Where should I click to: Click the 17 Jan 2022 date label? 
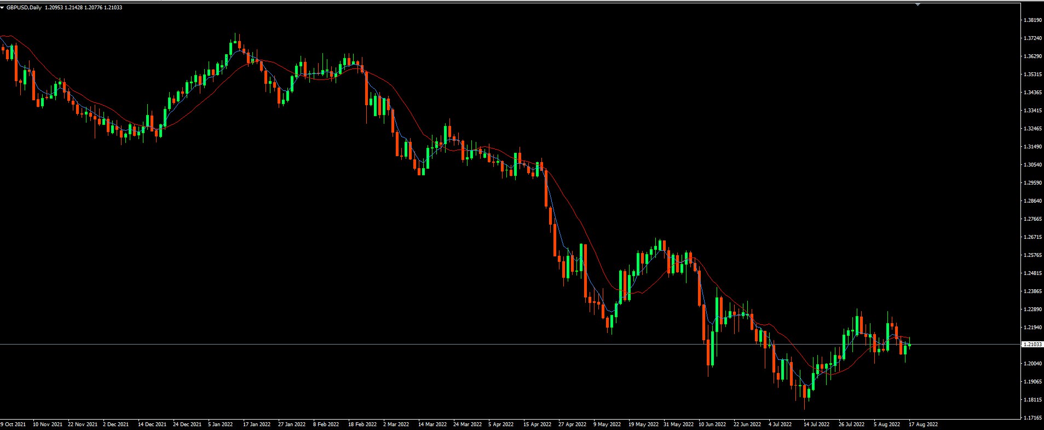[x=257, y=425]
